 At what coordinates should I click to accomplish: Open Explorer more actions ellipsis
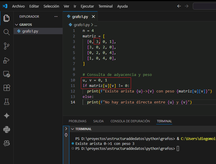56,17
